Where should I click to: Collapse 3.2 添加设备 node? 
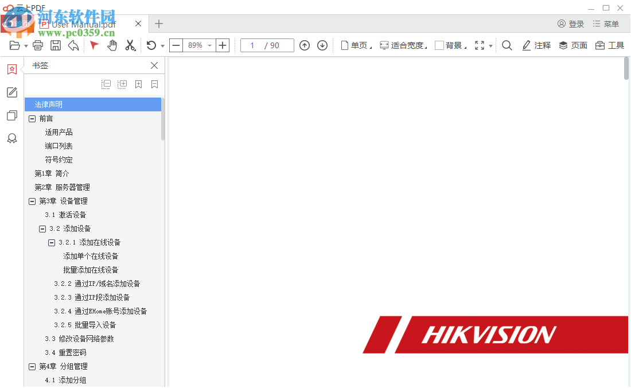(42, 229)
